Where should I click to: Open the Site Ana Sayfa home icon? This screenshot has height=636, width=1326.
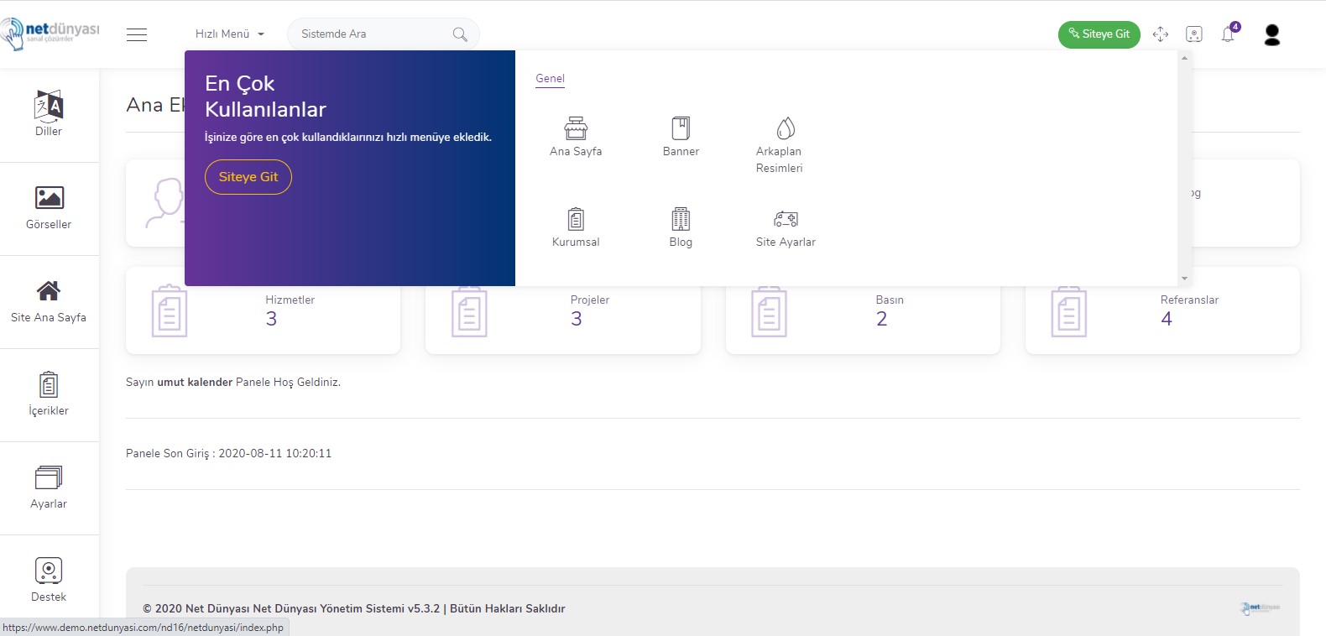pyautogui.click(x=49, y=290)
